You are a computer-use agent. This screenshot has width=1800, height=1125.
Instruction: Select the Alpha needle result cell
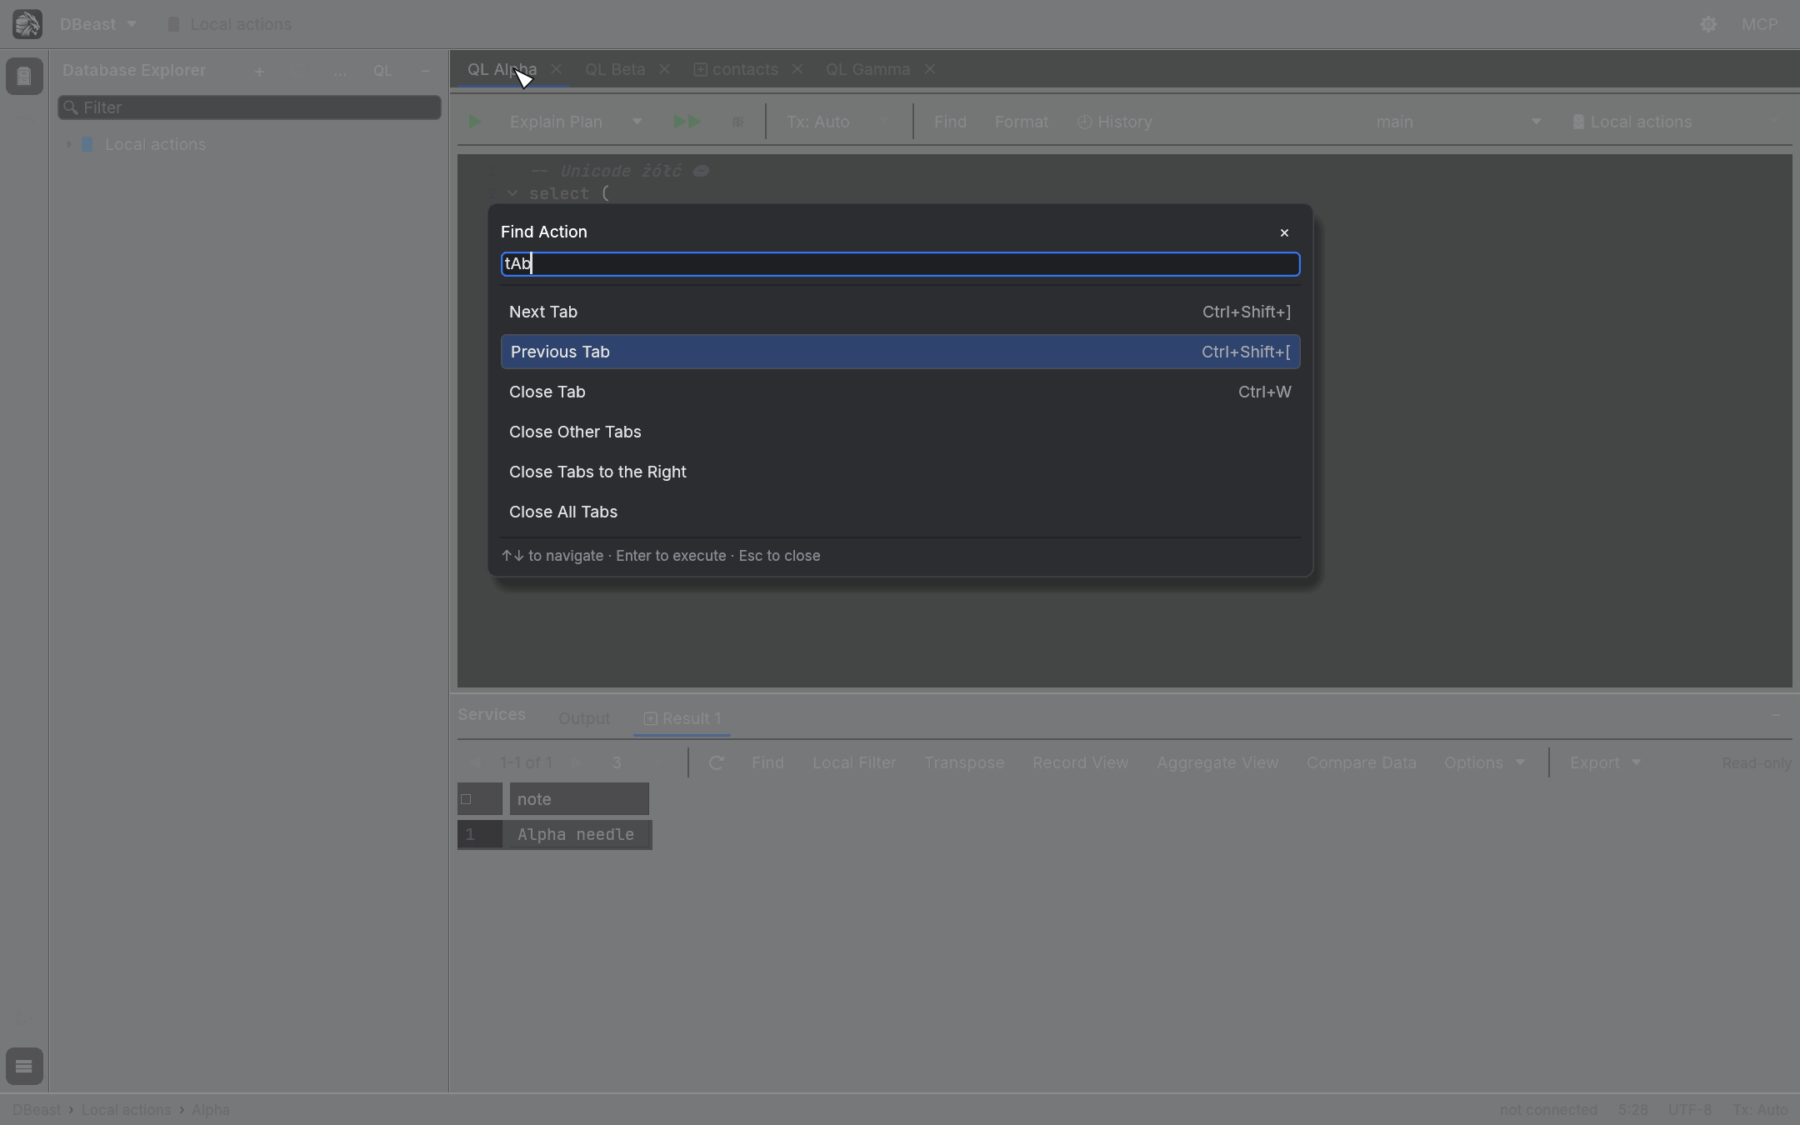(x=577, y=835)
